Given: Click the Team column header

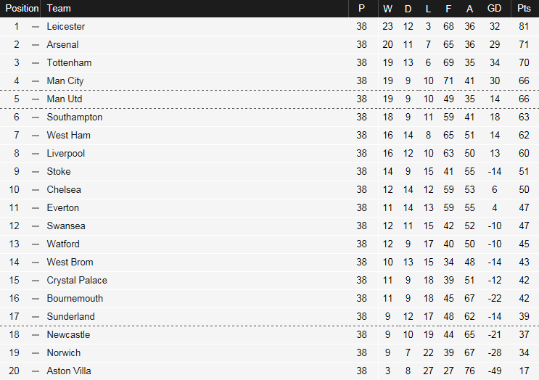Looking at the screenshot, I should tap(59, 8).
